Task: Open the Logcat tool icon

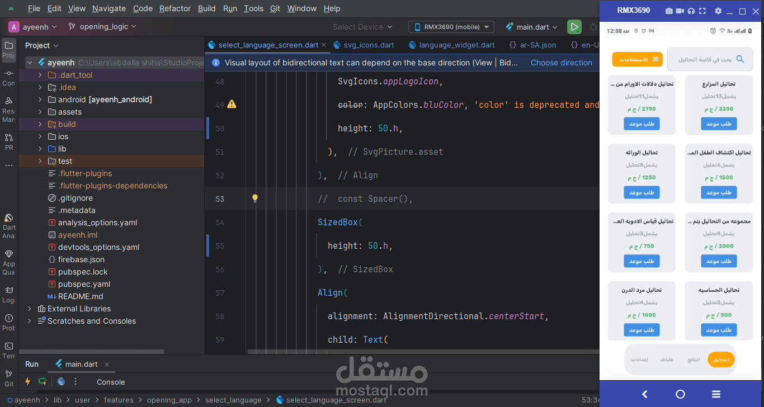Action: coord(9,290)
